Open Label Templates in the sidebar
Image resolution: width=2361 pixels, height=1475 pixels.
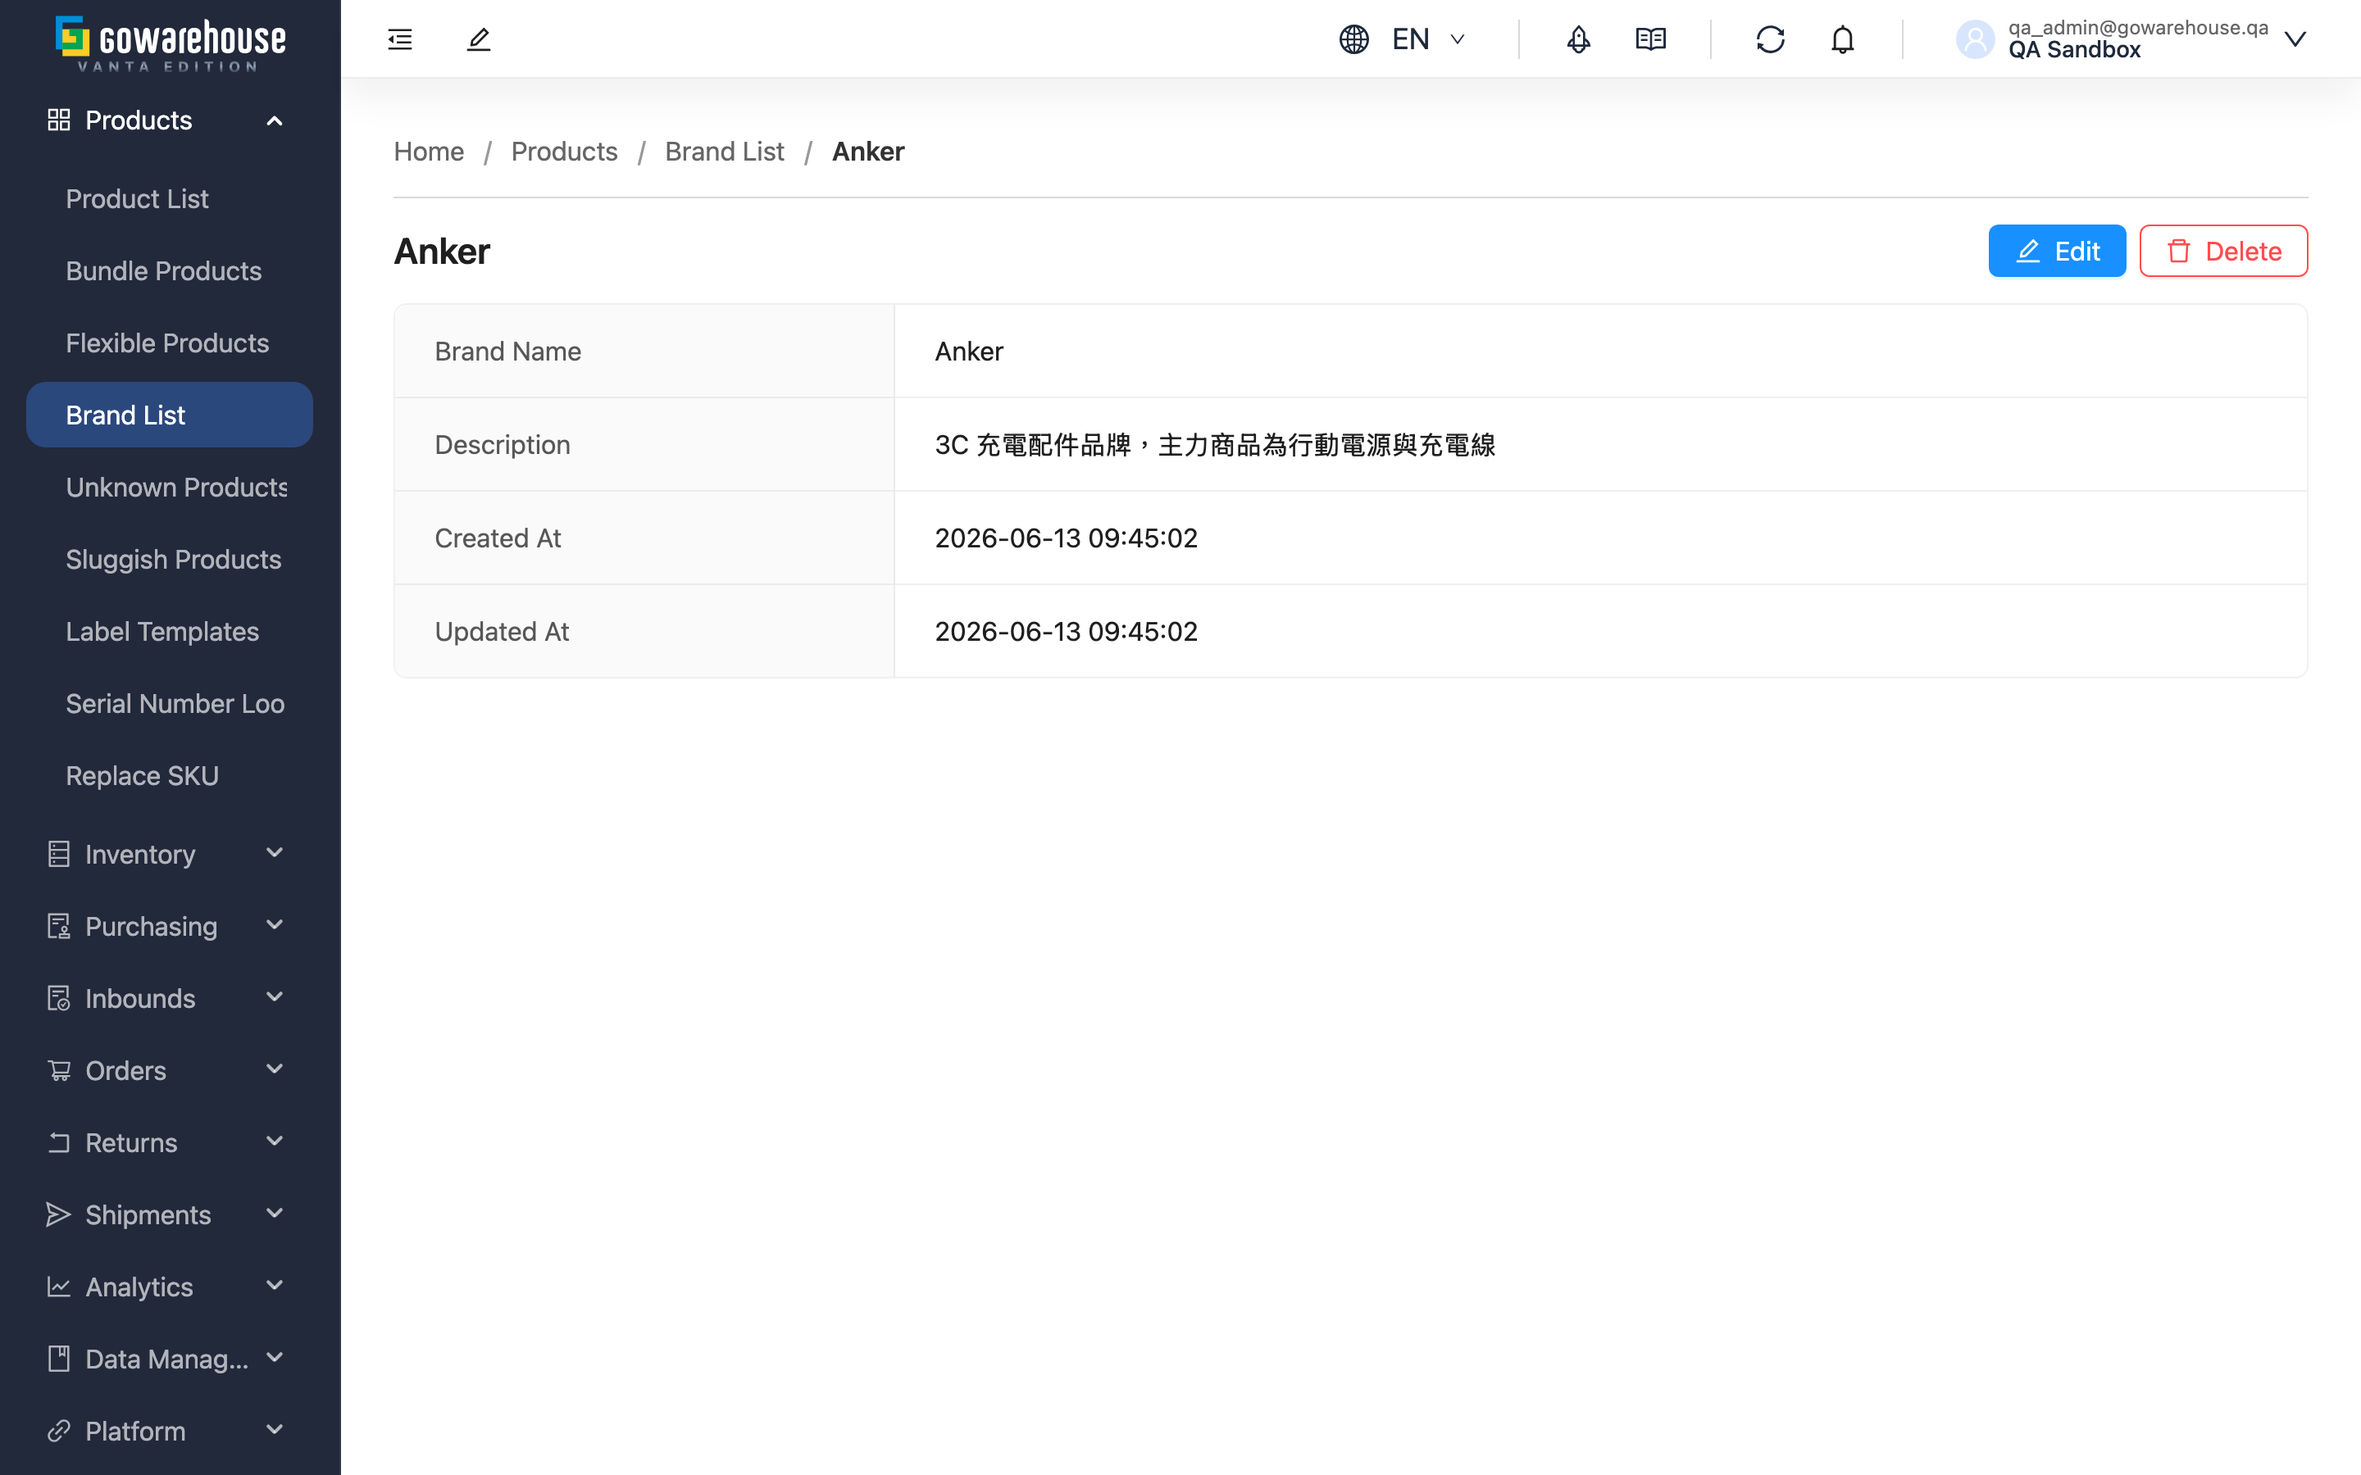170,632
